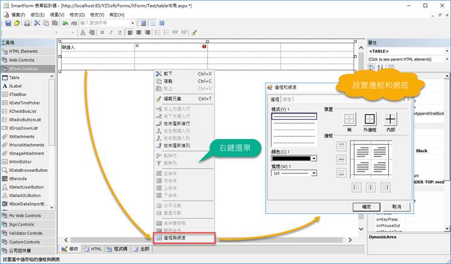This screenshot has width=451, height=264.
Task: Open the 寬度 width dropdown
Action: tap(295, 172)
